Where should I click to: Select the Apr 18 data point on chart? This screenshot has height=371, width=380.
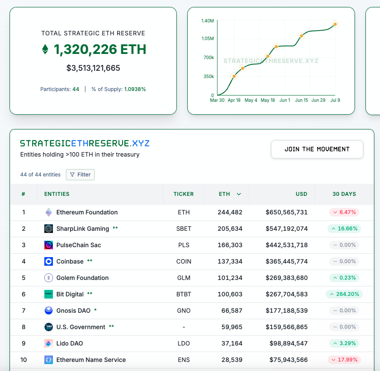(234, 76)
